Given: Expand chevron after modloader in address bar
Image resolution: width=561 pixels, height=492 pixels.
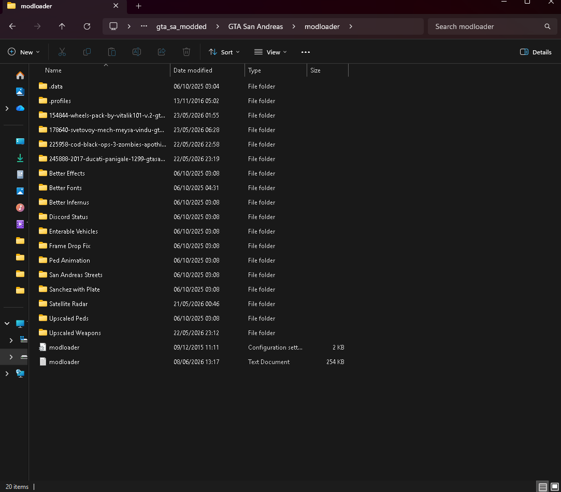Looking at the screenshot, I should (x=351, y=26).
